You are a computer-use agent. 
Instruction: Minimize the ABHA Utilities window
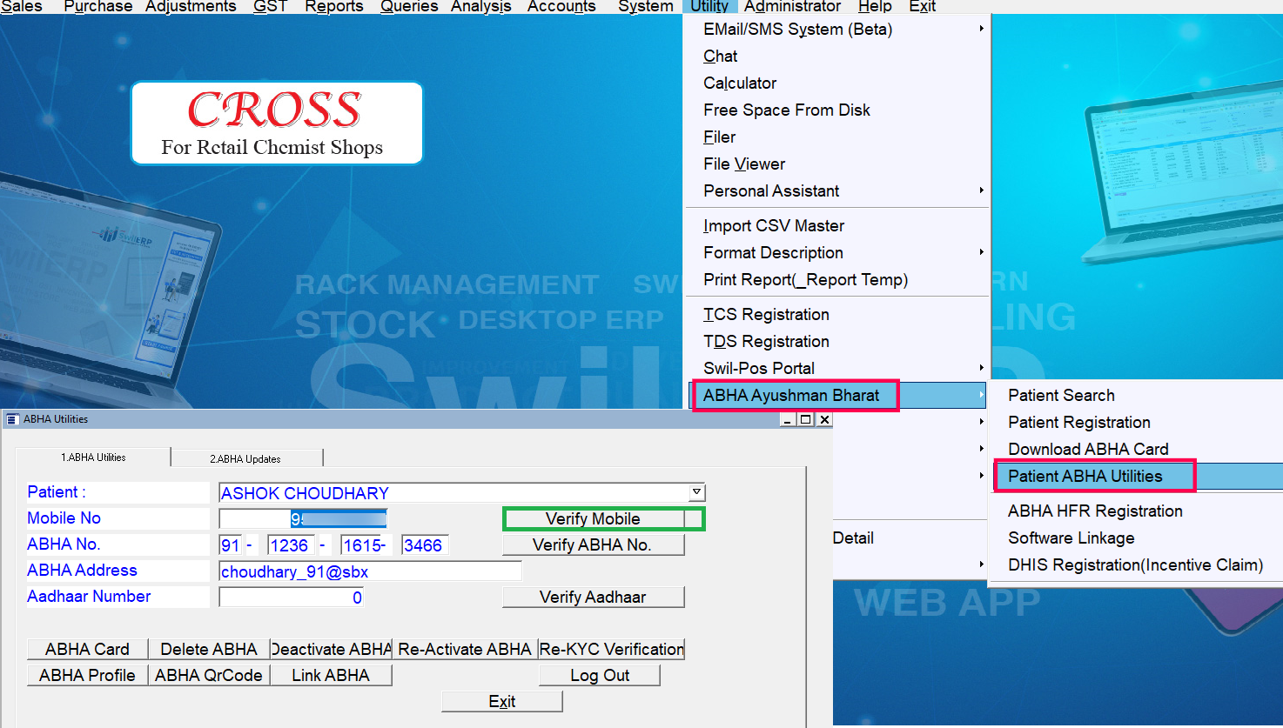[x=789, y=419]
